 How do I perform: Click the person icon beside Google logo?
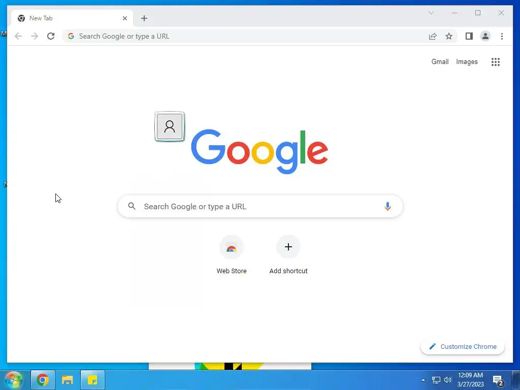(x=170, y=126)
